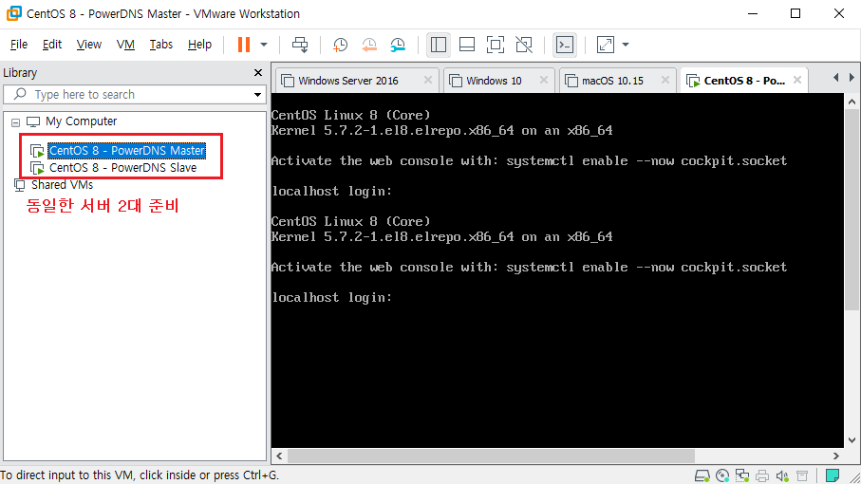Click the horizontal scrollbar thumb
The image size is (861, 484).
click(491, 456)
